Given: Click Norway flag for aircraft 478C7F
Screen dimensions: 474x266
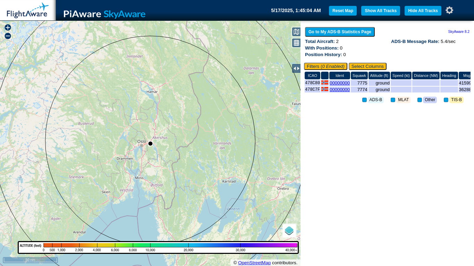Looking at the screenshot, I should 325,89.
